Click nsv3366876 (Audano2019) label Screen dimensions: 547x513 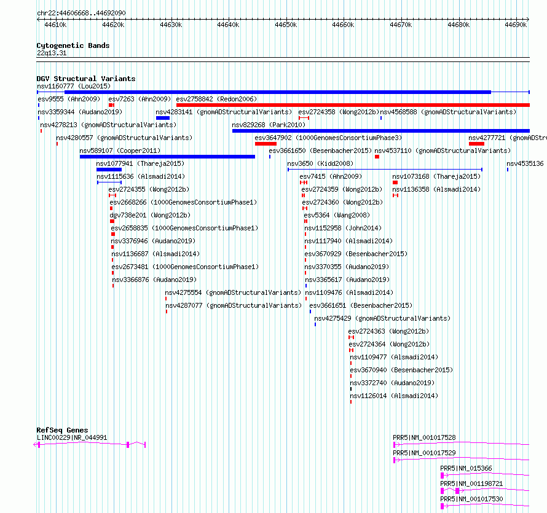(x=154, y=280)
